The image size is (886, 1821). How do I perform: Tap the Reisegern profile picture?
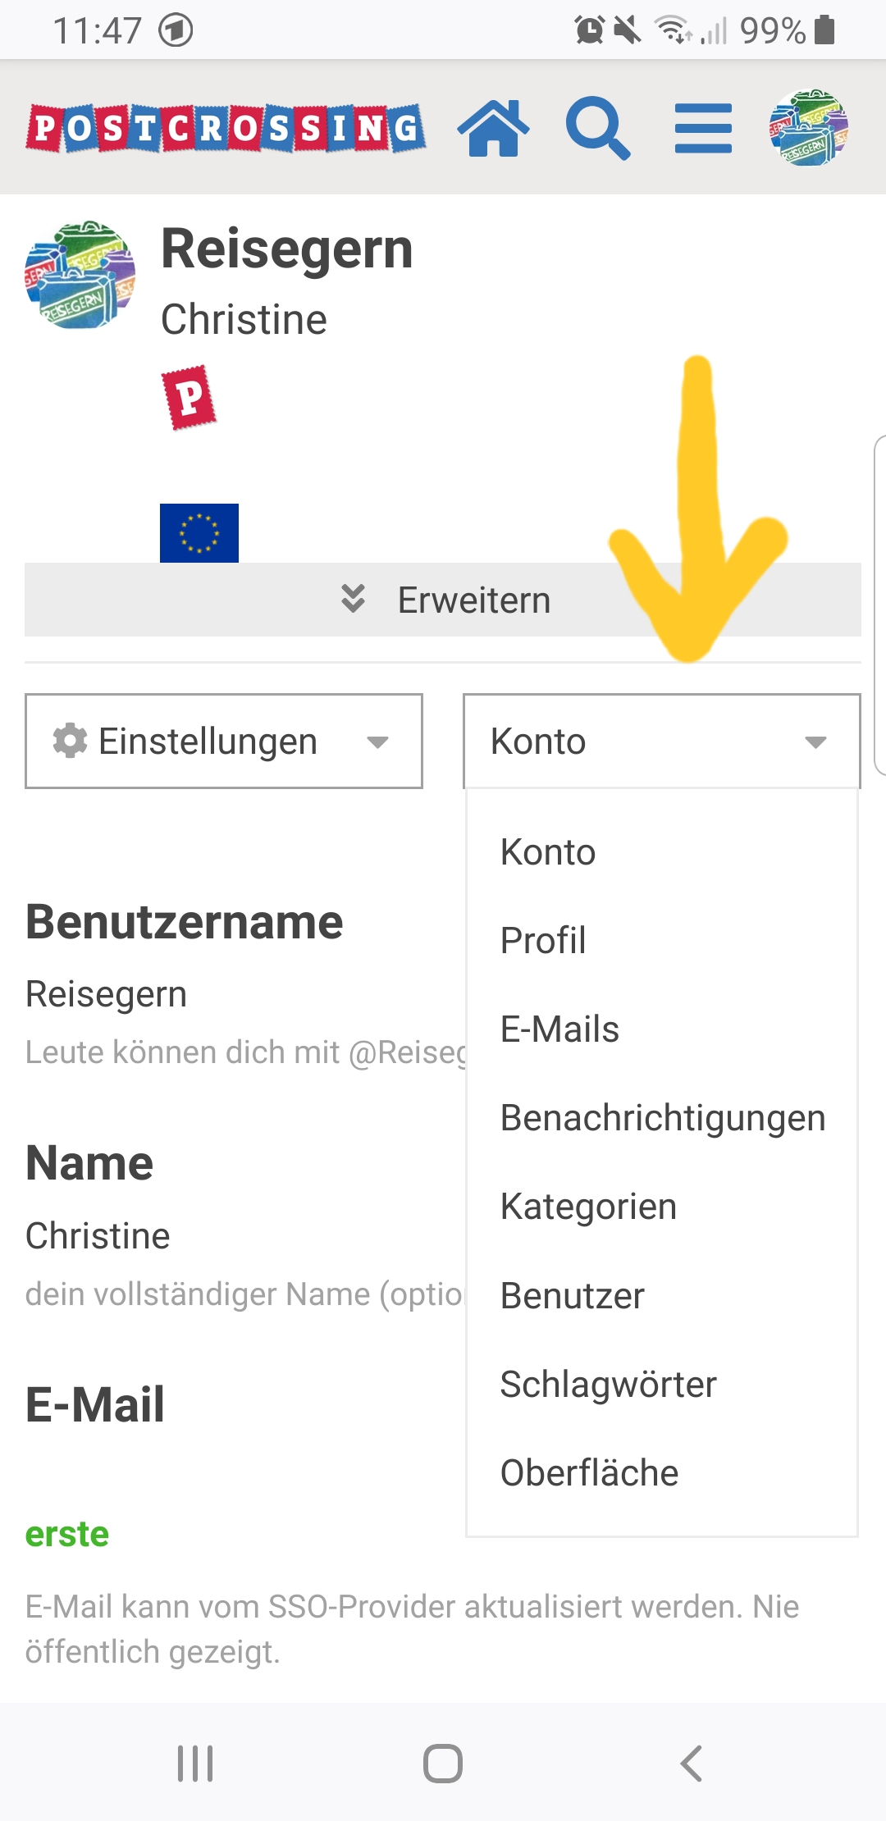pyautogui.click(x=80, y=275)
